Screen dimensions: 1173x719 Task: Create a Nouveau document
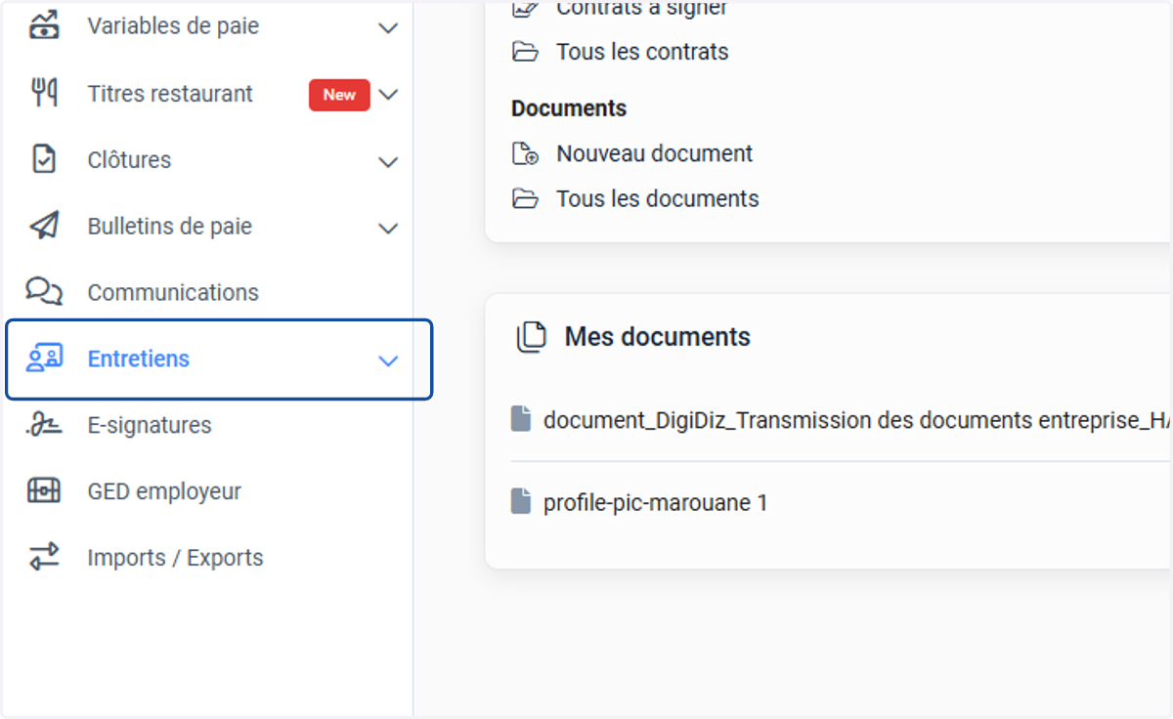tap(654, 153)
